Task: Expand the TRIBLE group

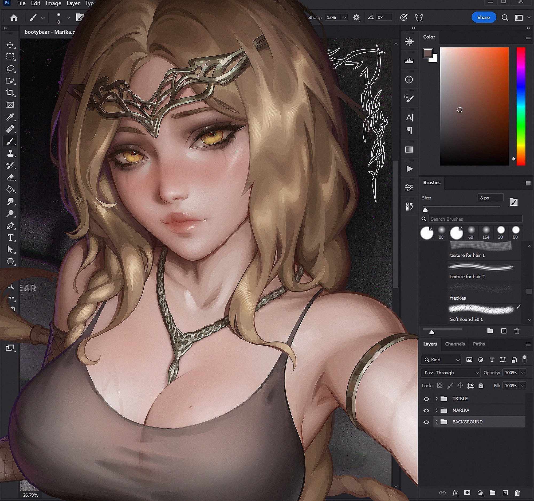Action: click(x=437, y=399)
